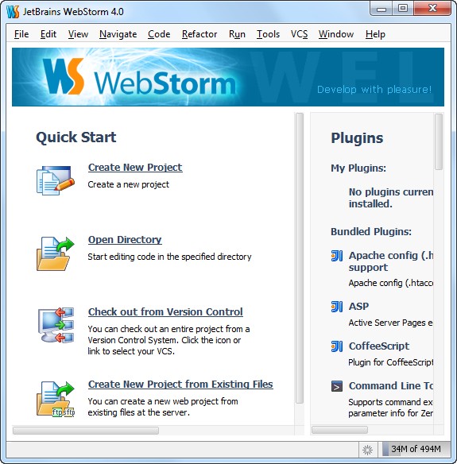The height and width of the screenshot is (464, 457).
Task: Click the Quick Start horizontal scrollbar
Action: coord(86,431)
